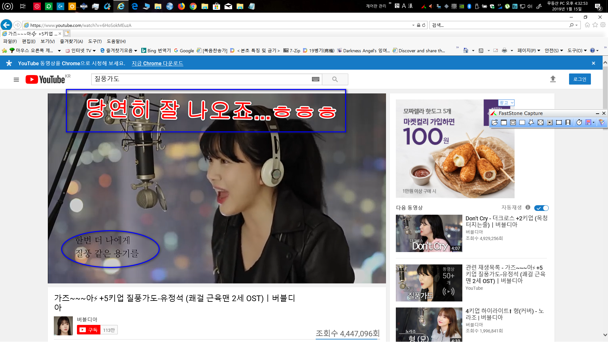Click IE favorites star icon
The height and width of the screenshot is (342, 608).
pyautogui.click(x=595, y=25)
